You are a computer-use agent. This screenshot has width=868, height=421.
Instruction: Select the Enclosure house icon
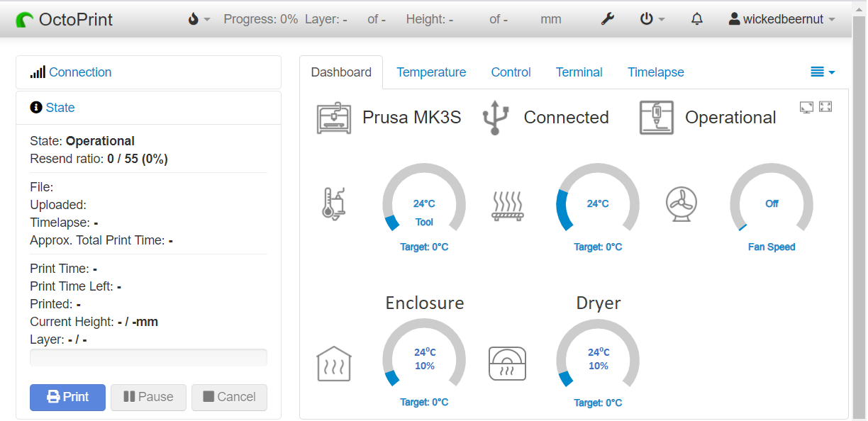[x=334, y=364]
